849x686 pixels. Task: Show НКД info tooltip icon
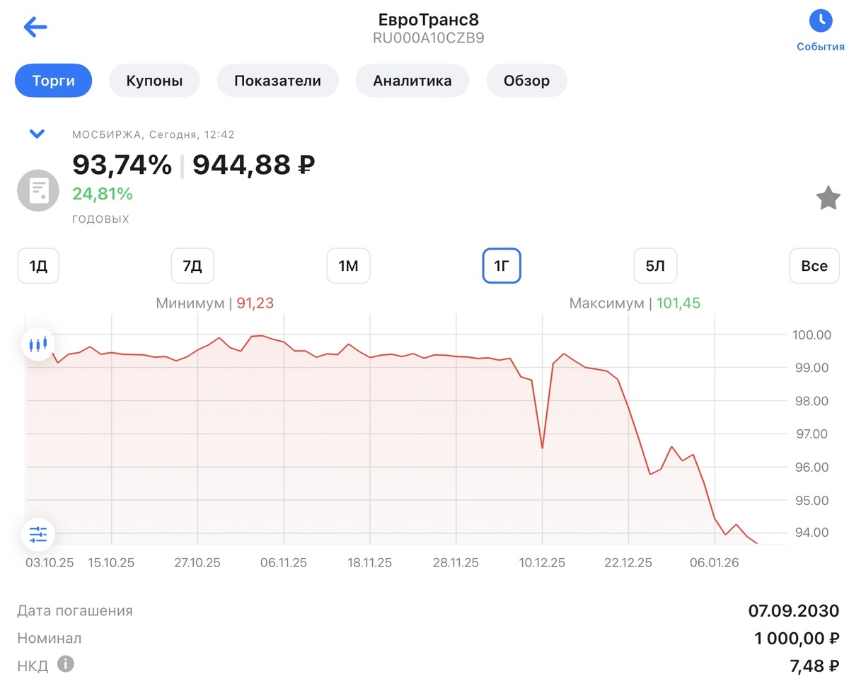(x=66, y=664)
